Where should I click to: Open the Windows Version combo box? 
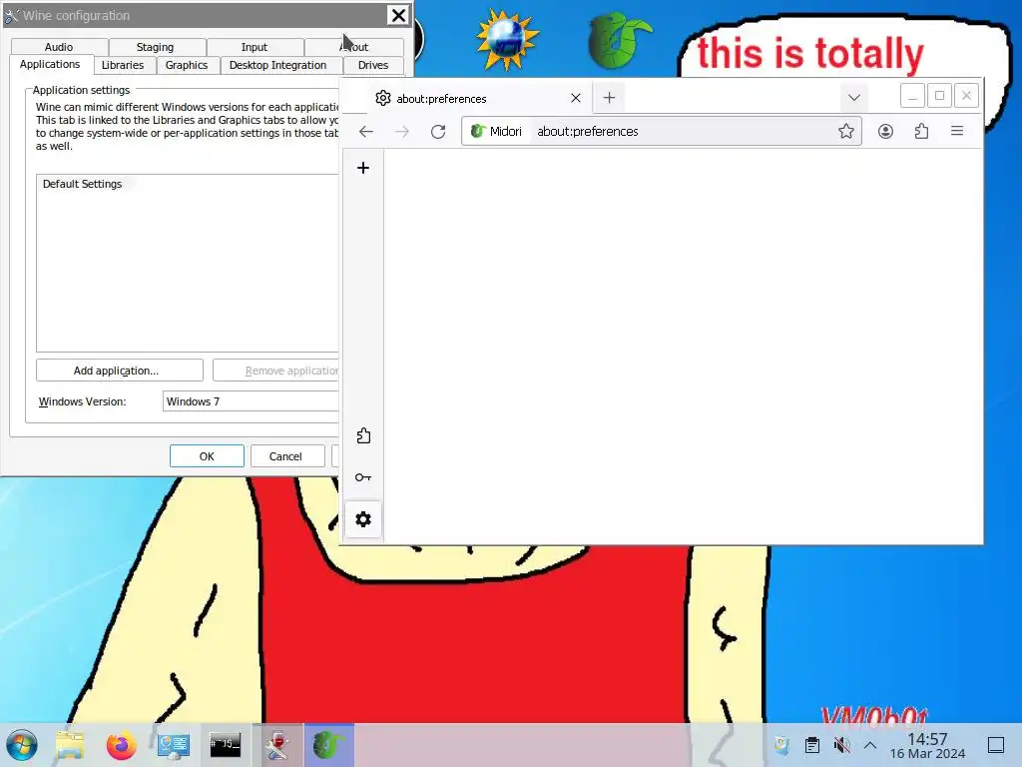click(x=251, y=401)
